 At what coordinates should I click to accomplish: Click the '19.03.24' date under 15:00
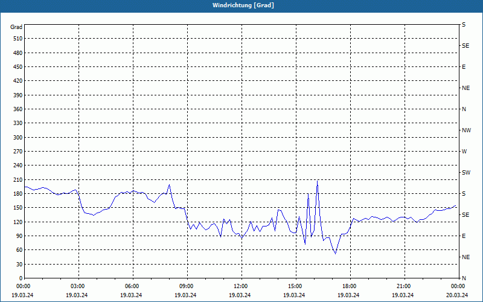tap(294, 295)
